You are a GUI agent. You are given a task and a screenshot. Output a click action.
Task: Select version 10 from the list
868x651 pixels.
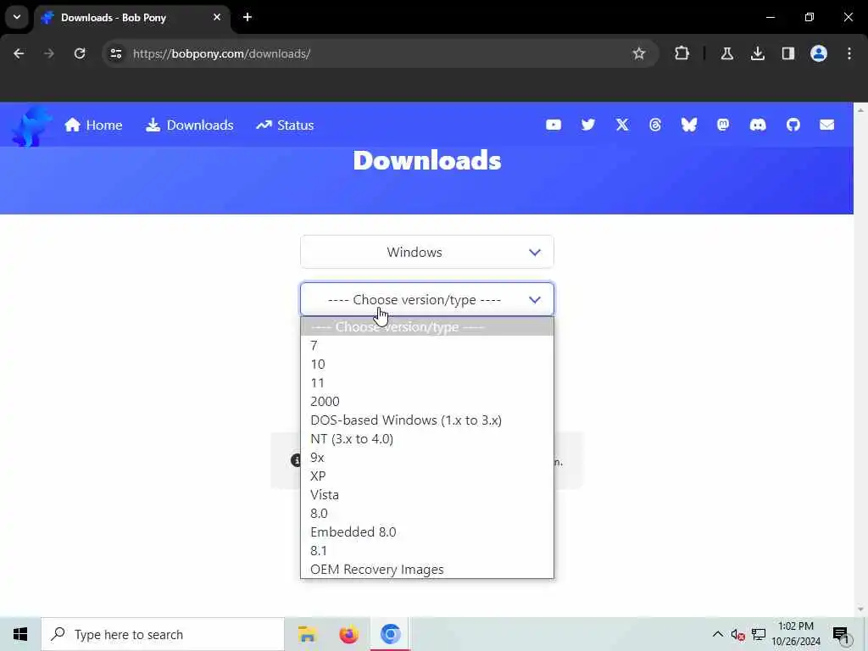[x=427, y=364]
